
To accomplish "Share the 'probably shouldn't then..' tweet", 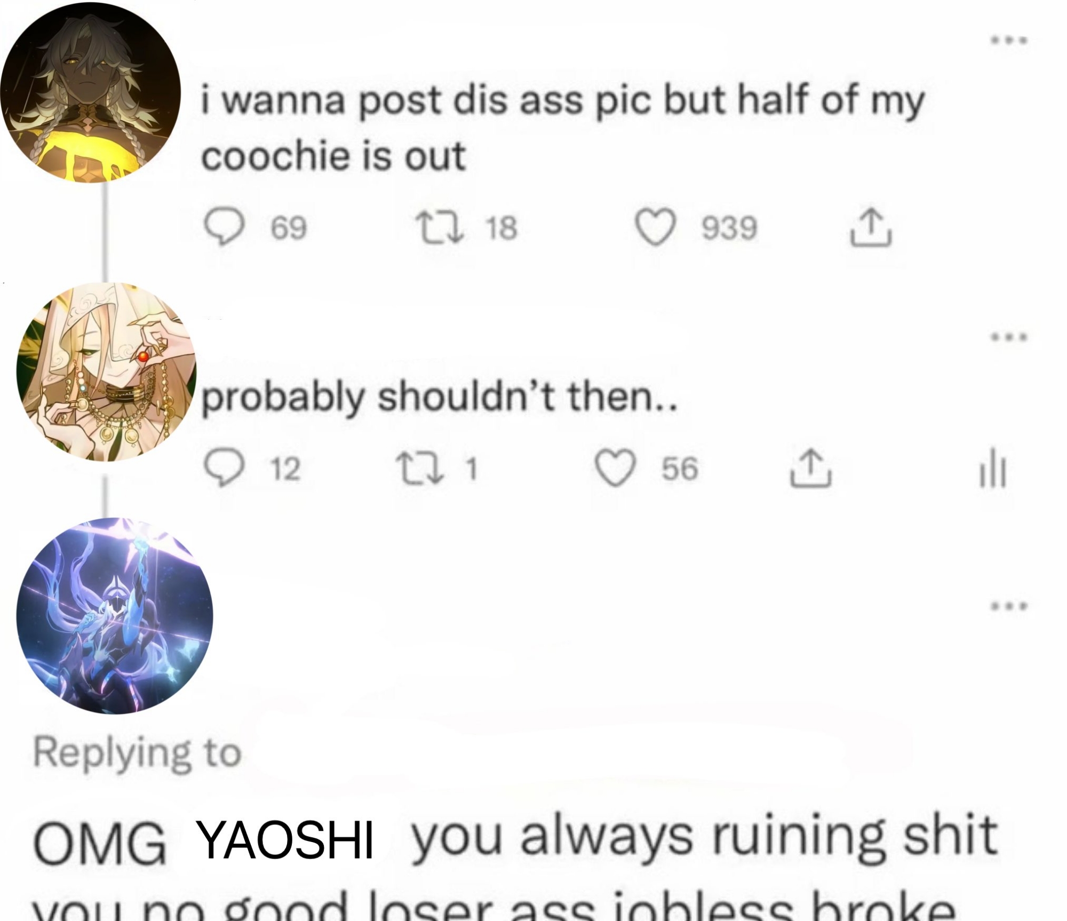I will coord(811,469).
